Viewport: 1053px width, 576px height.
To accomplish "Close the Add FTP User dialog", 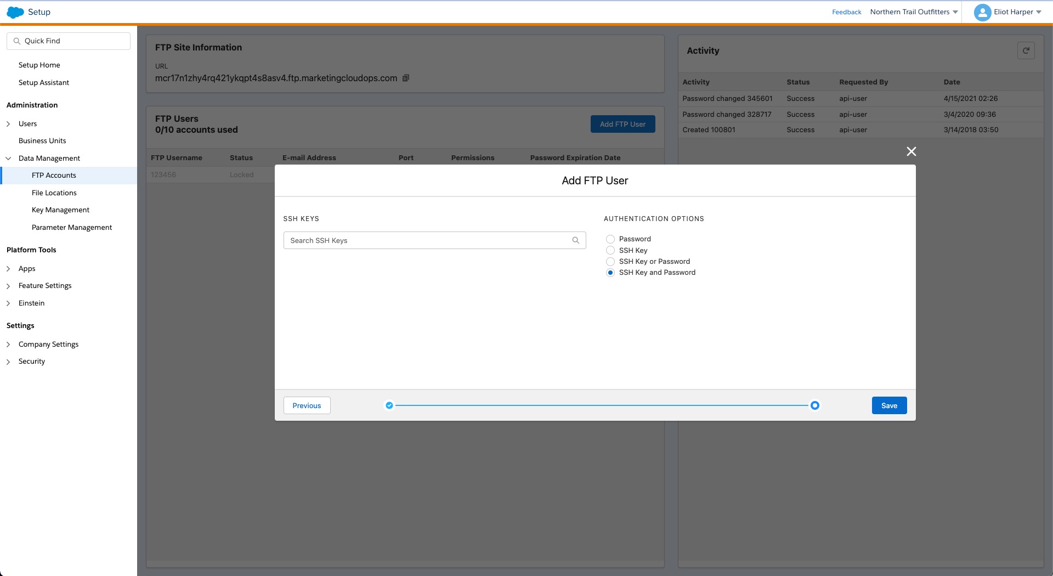I will 912,151.
